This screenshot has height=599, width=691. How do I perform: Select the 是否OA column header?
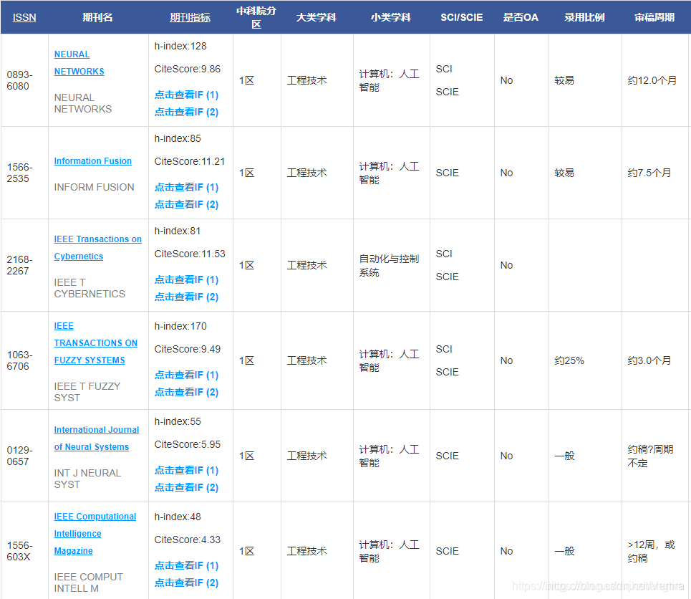click(x=521, y=17)
